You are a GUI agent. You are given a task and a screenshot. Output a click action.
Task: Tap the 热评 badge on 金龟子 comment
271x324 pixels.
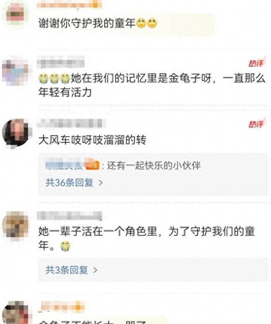(256, 63)
